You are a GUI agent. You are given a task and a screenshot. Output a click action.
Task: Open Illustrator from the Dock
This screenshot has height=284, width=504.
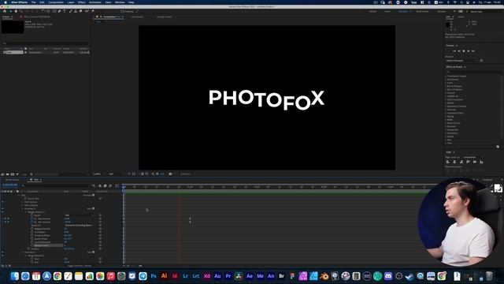[165, 276]
